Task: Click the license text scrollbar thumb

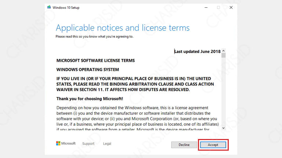Action: point(223,55)
